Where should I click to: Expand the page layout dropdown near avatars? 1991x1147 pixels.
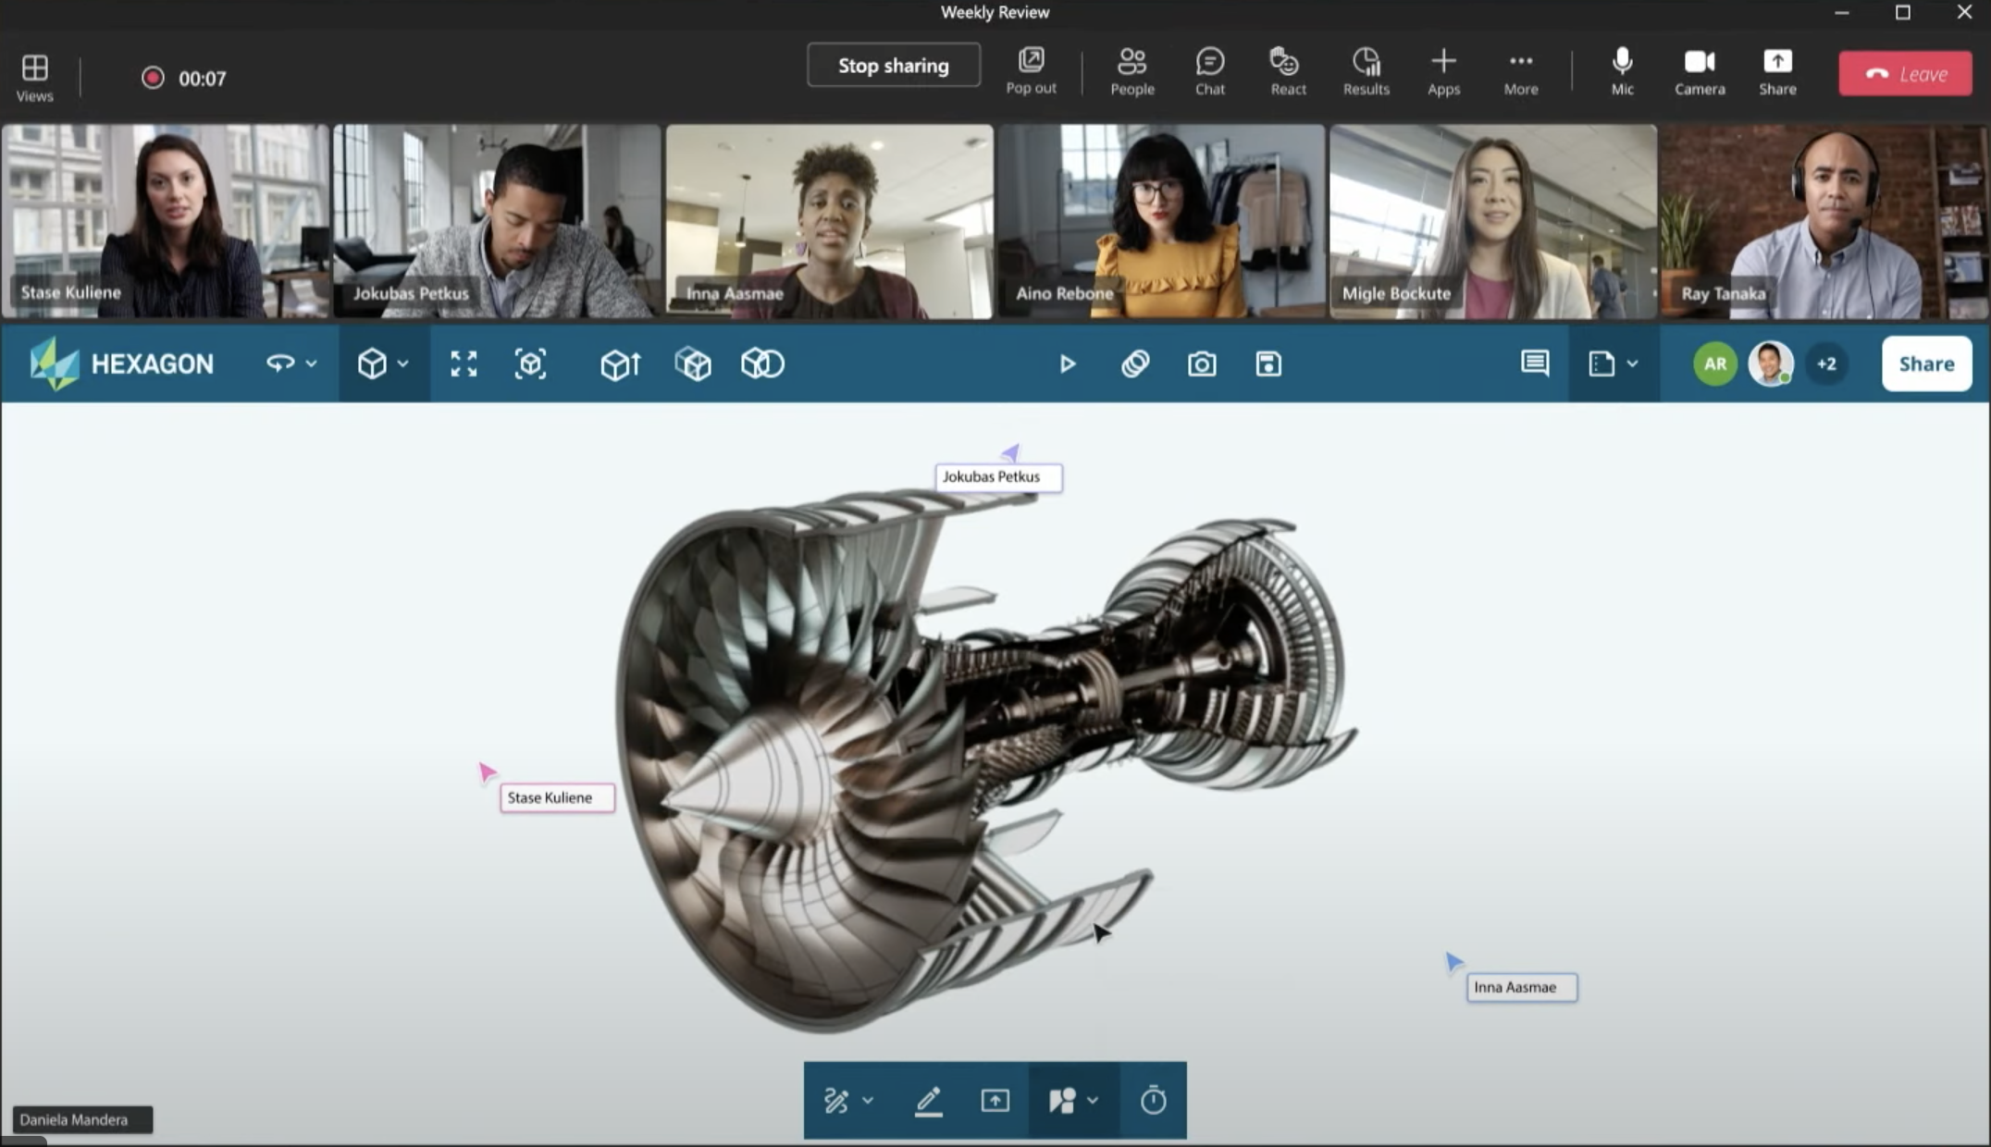click(1633, 364)
